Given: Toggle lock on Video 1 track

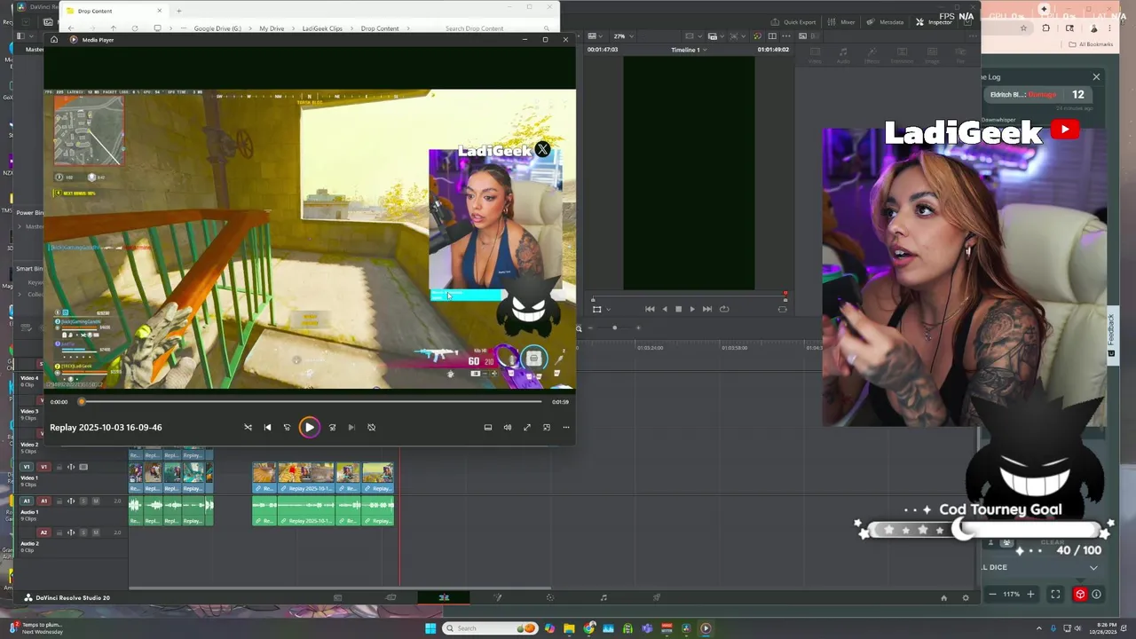Looking at the screenshot, I should pyautogui.click(x=59, y=467).
